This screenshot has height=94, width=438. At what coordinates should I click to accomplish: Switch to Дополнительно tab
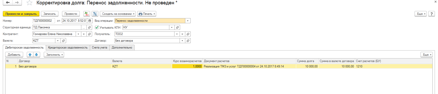pyautogui.click(x=122, y=48)
